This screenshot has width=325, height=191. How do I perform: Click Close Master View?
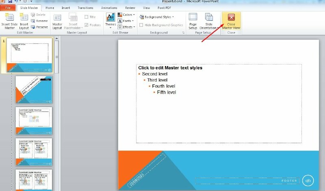[x=231, y=21]
